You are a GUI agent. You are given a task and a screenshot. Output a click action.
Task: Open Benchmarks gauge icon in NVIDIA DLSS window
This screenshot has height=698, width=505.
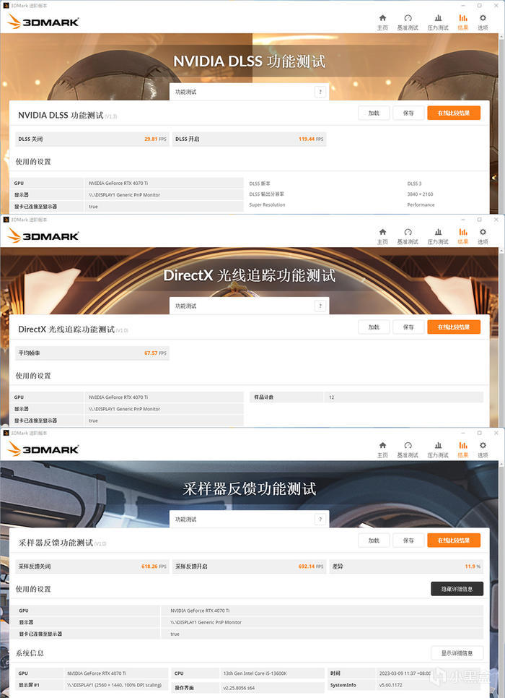point(408,22)
